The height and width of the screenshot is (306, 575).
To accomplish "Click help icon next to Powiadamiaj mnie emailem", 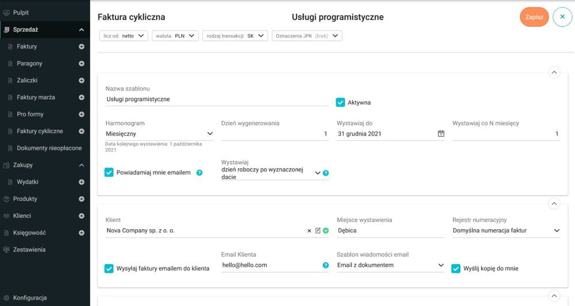I will point(200,172).
